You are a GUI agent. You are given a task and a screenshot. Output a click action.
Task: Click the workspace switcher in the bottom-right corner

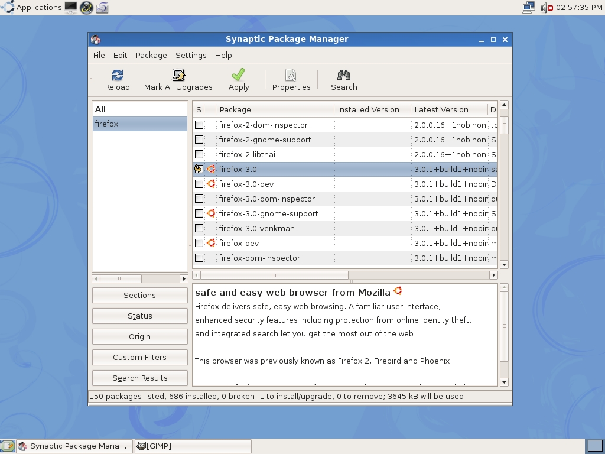tap(595, 446)
